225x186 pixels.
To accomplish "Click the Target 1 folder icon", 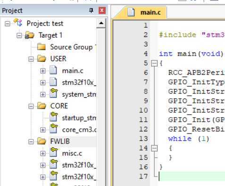I will coord(30,35).
